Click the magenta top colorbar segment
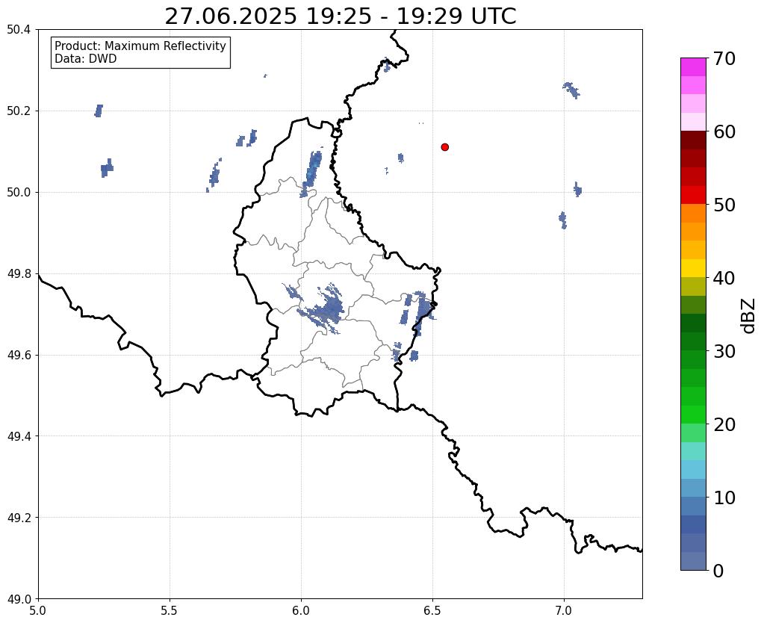 (693, 67)
